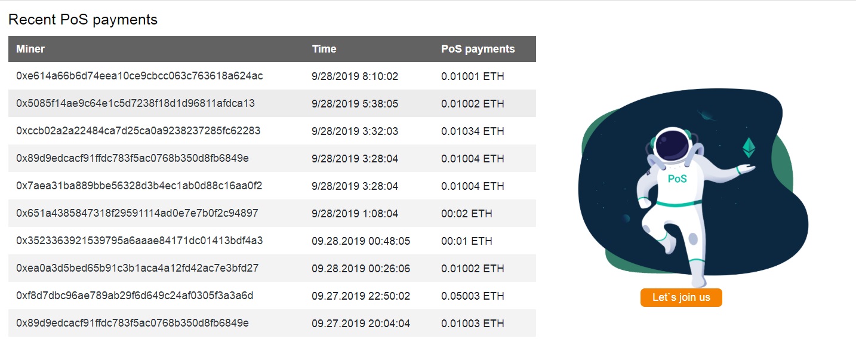Viewport: 856px width, 363px height.
Task: Click the Recent PoS payments heading
Action: pyautogui.click(x=83, y=20)
